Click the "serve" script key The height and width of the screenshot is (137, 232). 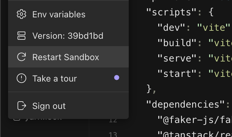tap(177, 58)
